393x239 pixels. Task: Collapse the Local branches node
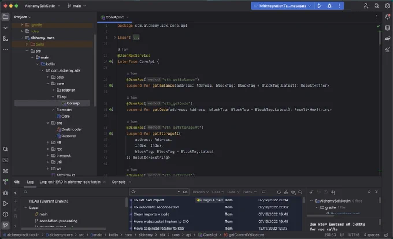click(x=25, y=208)
